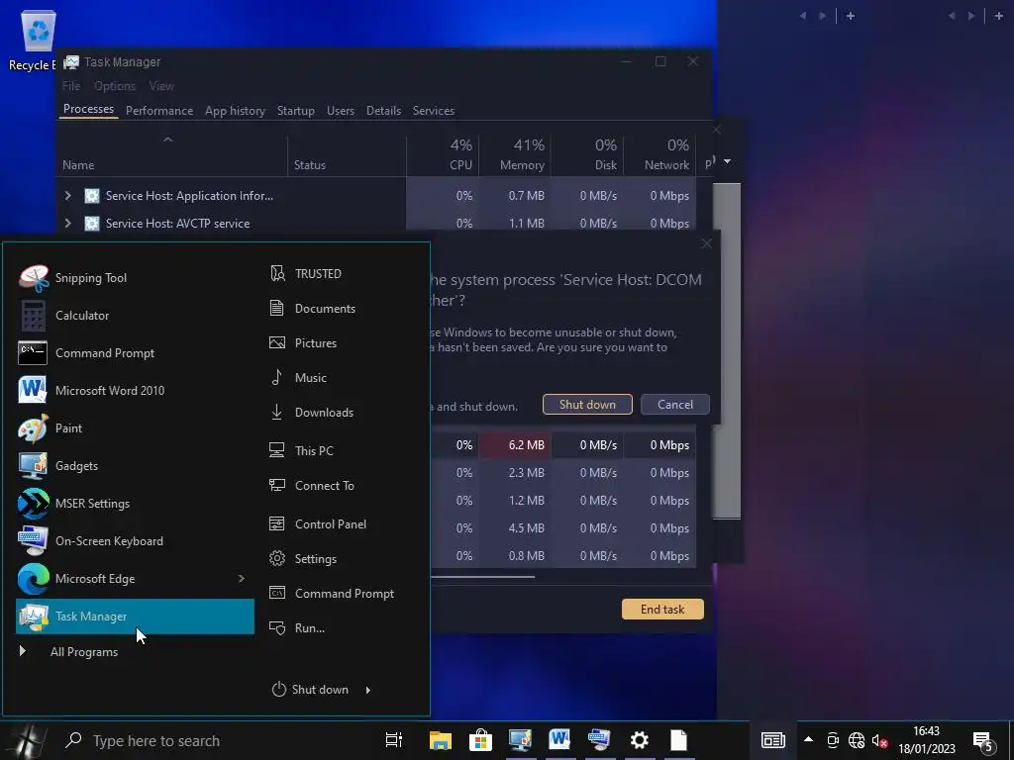
Task: Open Shut down options arrow
Action: pos(368,690)
